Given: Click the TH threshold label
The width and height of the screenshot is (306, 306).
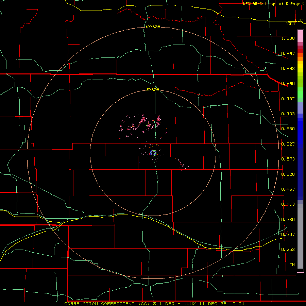Looking at the screenshot, I should (292, 265).
